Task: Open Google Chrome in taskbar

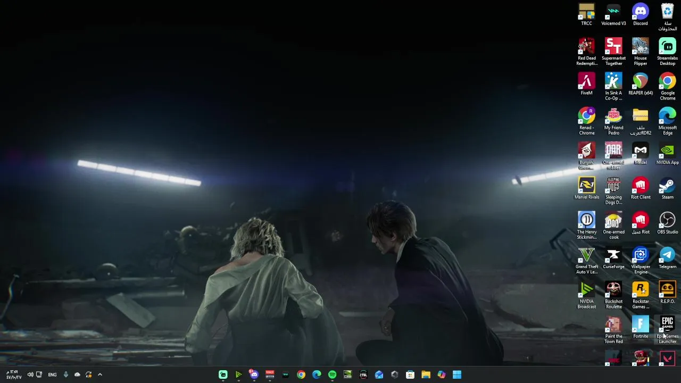Action: 301,374
